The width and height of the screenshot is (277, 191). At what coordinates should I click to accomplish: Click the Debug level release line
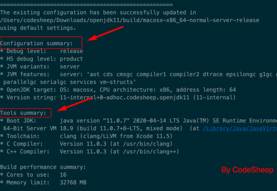[42, 51]
